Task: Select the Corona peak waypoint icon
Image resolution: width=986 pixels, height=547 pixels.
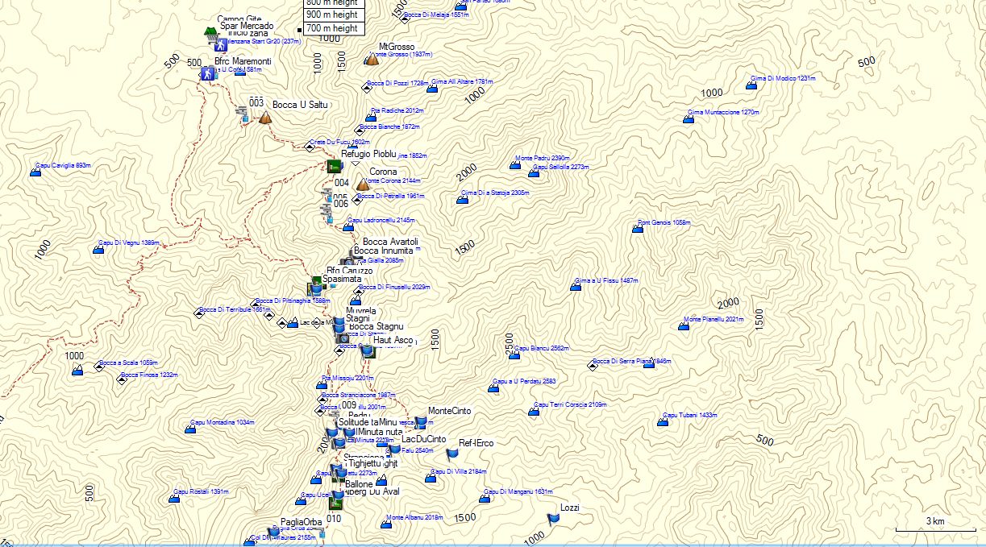Action: click(363, 184)
